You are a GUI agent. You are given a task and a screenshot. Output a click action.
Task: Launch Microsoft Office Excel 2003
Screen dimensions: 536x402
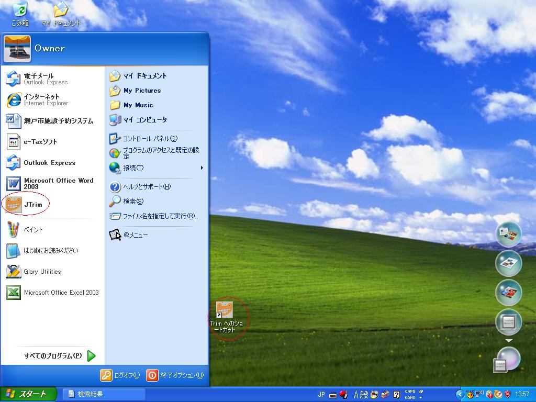tap(52, 293)
